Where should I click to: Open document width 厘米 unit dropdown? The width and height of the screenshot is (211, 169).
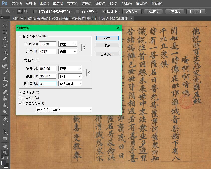click(x=70, y=69)
